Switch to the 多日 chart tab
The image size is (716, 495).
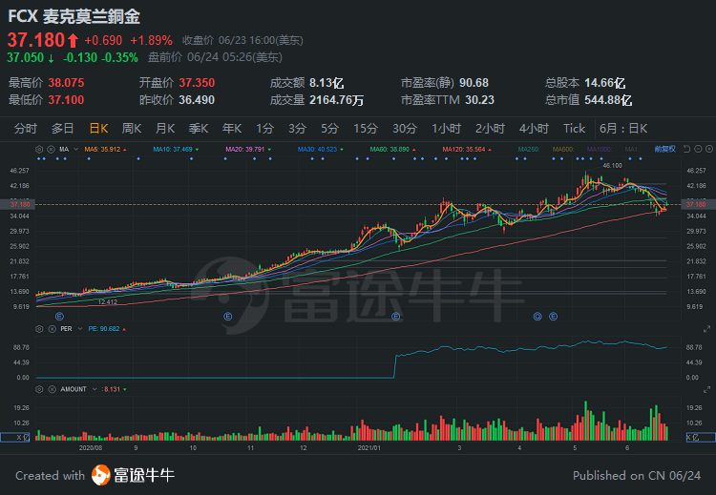click(63, 129)
